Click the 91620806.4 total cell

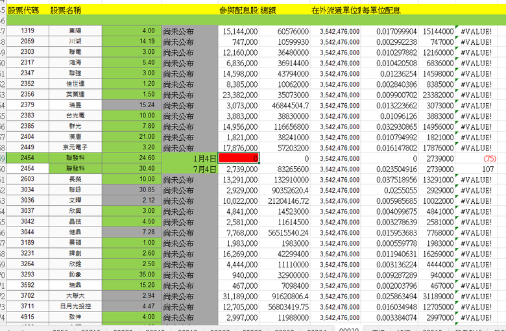click(x=284, y=297)
